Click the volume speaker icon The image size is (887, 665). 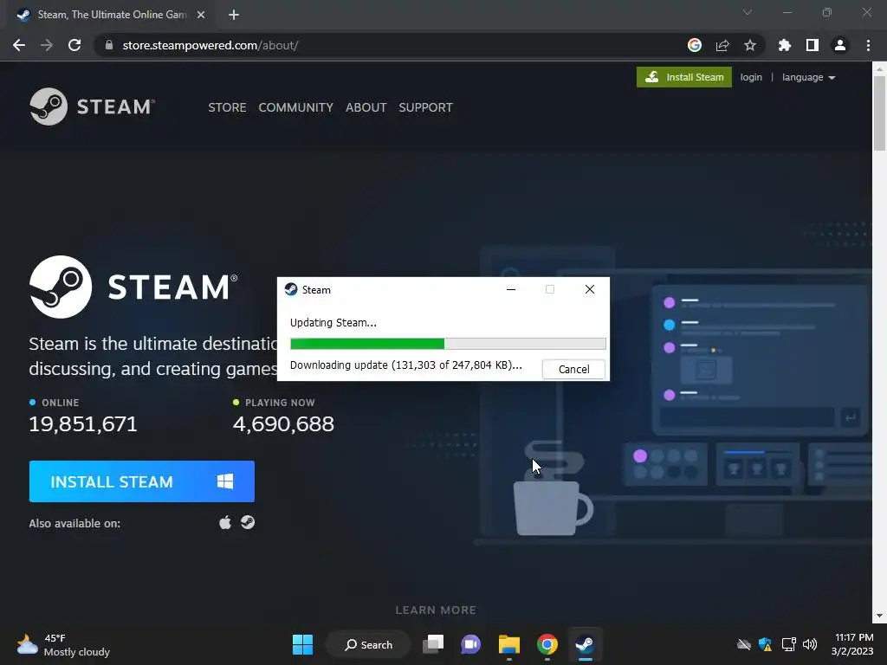coord(810,644)
